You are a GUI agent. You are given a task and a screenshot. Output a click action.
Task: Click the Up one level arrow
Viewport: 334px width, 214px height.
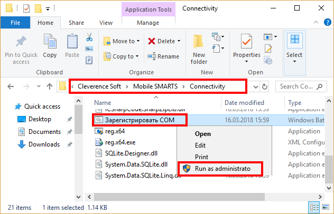click(50, 86)
